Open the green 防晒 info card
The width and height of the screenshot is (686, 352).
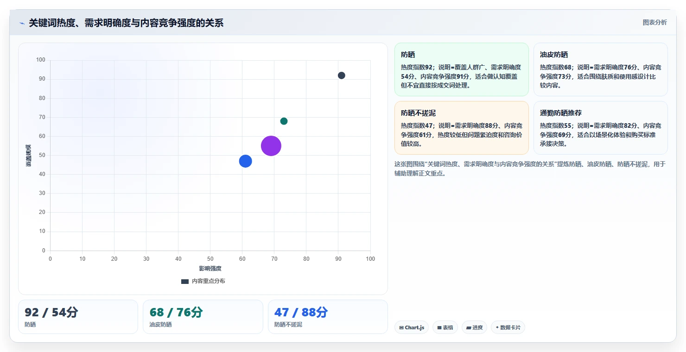[462, 69]
